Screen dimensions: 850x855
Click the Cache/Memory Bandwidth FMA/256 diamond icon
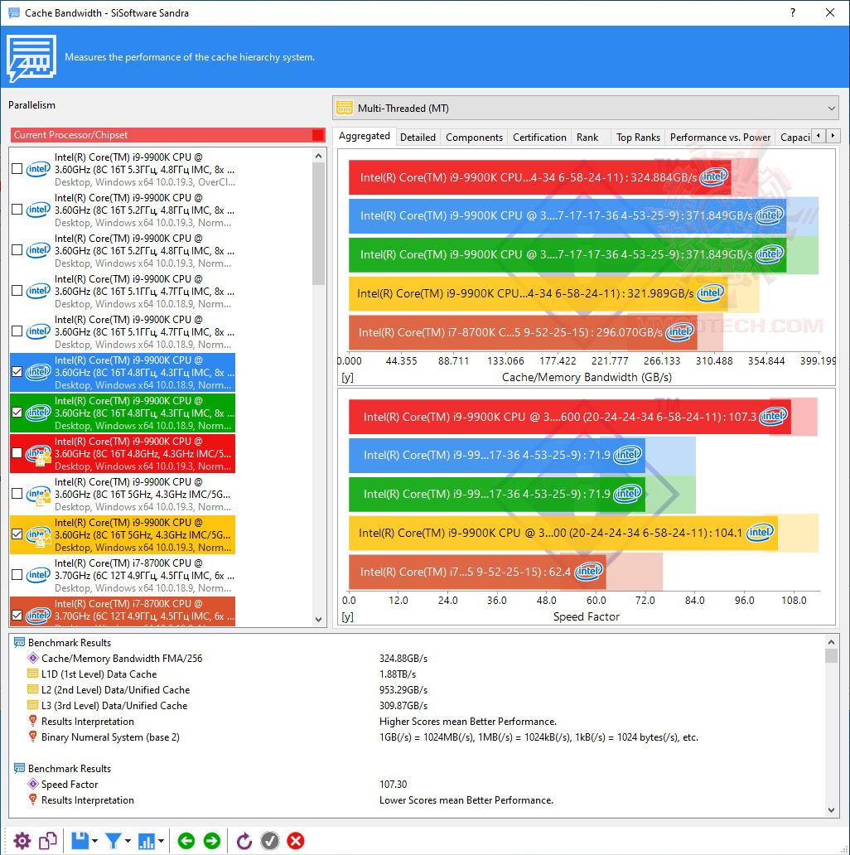32,658
